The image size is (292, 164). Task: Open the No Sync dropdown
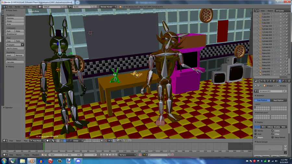point(128,155)
